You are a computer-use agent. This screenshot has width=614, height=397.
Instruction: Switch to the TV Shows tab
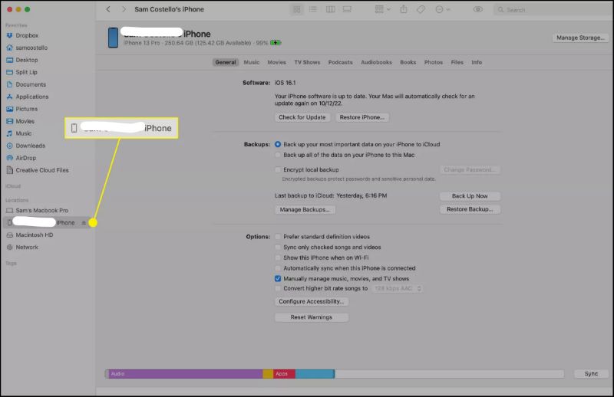point(308,62)
